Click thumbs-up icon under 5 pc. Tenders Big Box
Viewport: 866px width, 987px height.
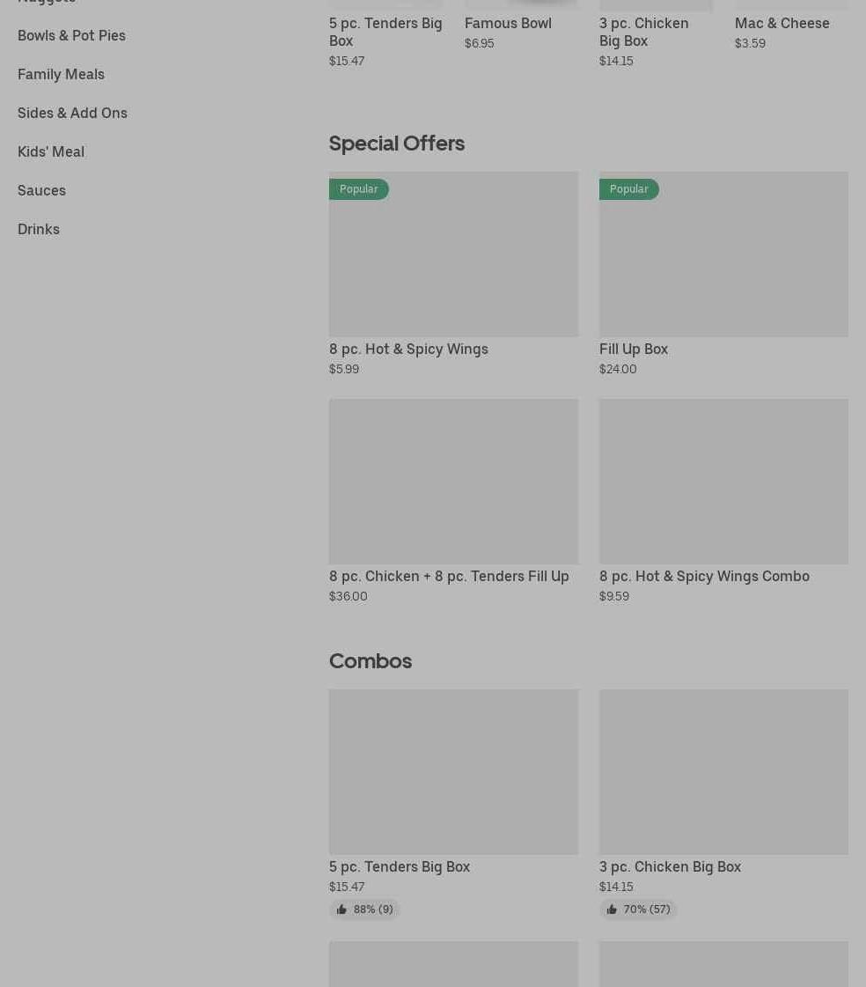pyautogui.click(x=341, y=910)
